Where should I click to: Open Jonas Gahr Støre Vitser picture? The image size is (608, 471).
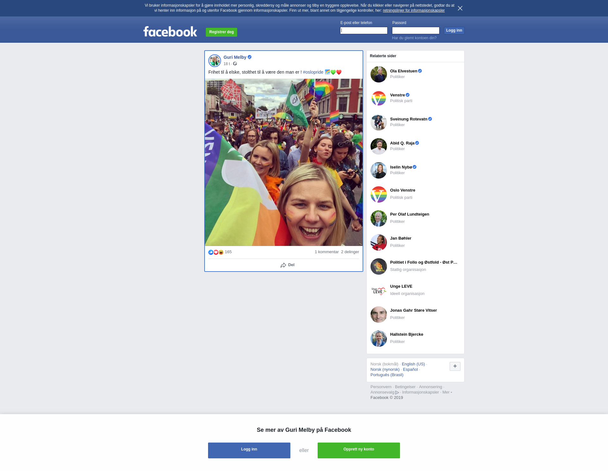[x=379, y=315]
